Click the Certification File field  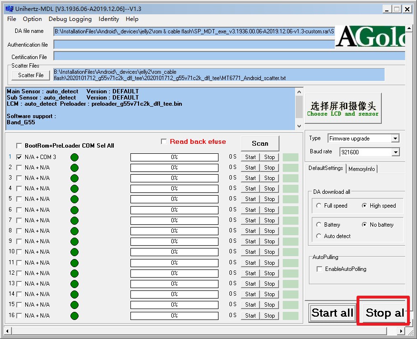pos(229,56)
